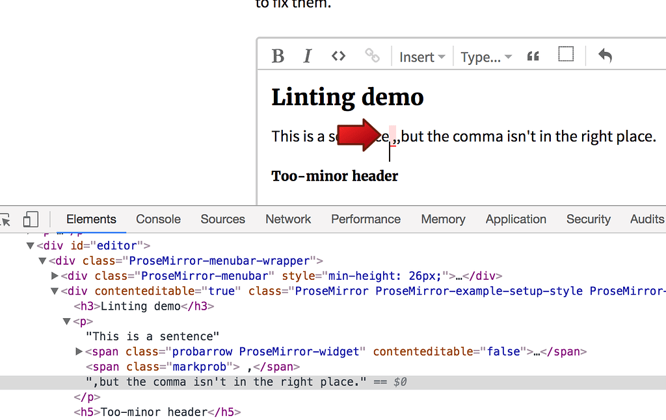
Task: Click the link chain icon
Action: coord(372,56)
